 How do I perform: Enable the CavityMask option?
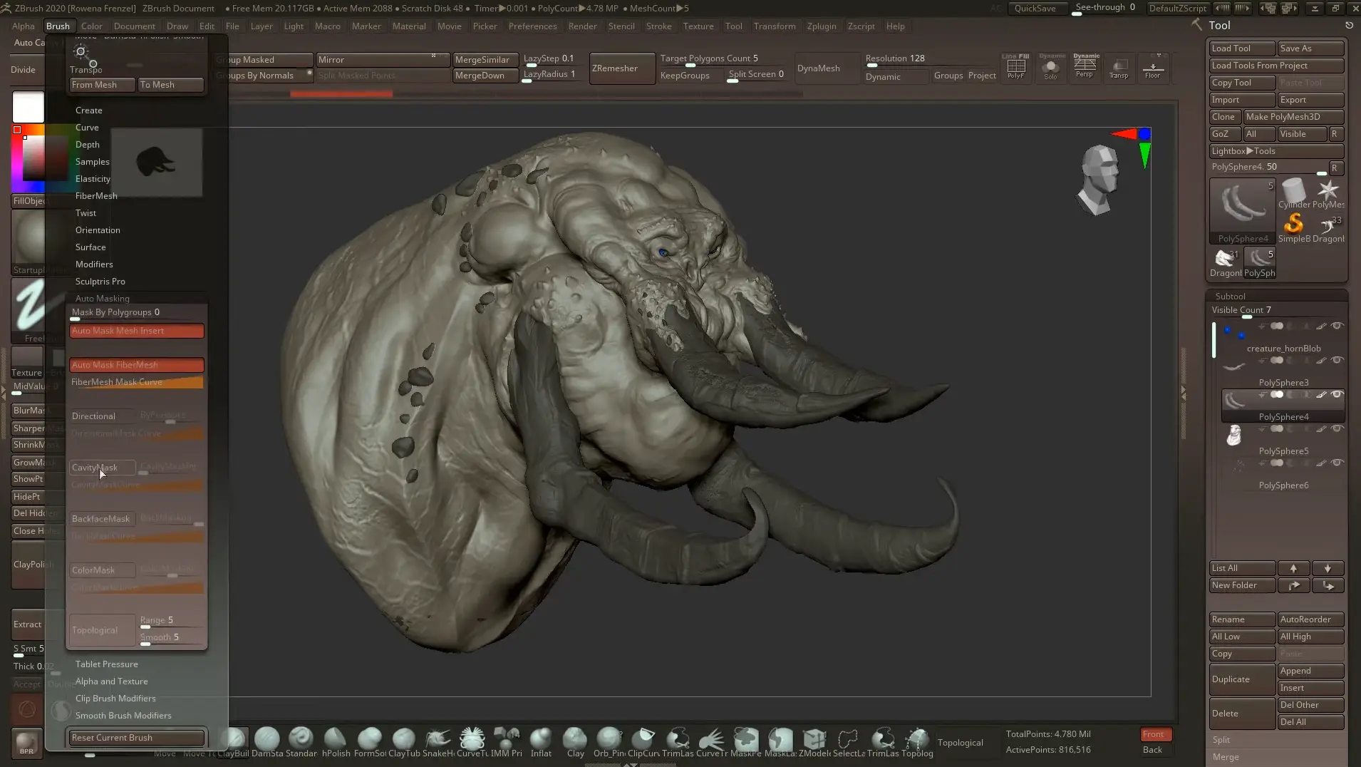(101, 468)
